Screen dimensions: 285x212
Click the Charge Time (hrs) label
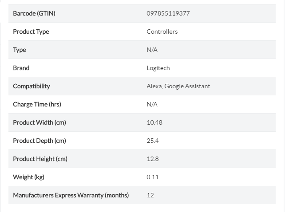[37, 104]
